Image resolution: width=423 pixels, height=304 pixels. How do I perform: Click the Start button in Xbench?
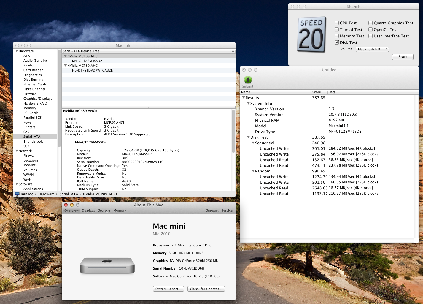[x=403, y=57]
